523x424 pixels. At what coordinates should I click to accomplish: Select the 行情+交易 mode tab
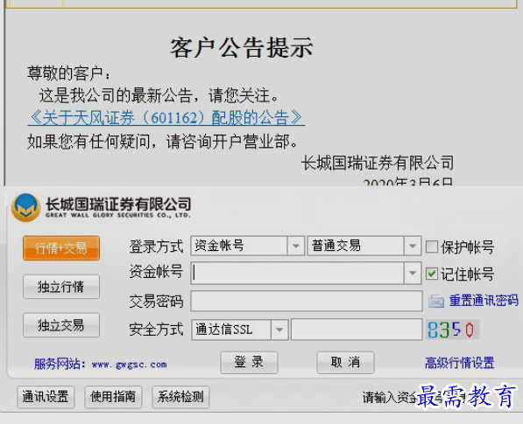point(61,248)
